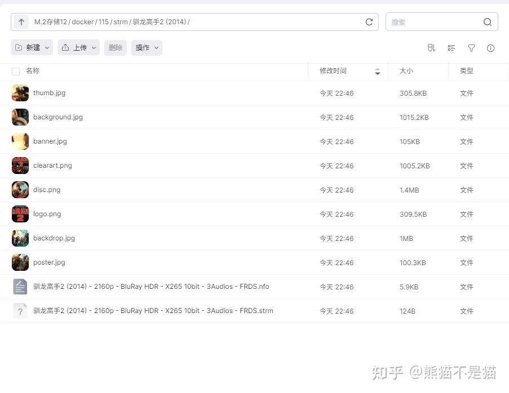Switch view layout using the list icon
Screen dimensions: 509x393
[x=451, y=48]
